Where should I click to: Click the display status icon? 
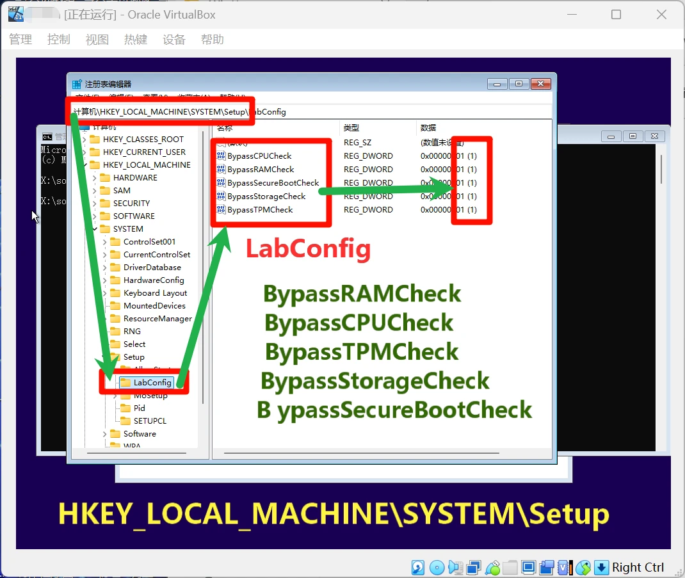[x=529, y=568]
